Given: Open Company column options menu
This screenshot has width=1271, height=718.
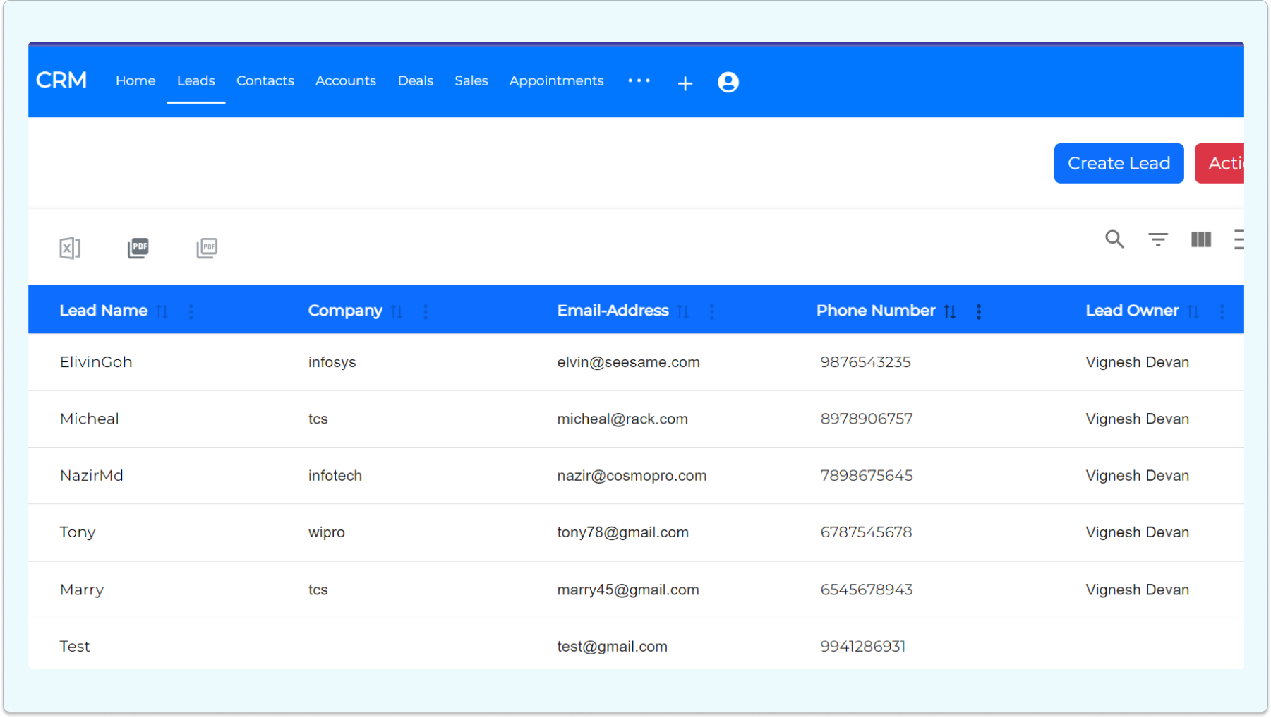Looking at the screenshot, I should click(x=426, y=311).
